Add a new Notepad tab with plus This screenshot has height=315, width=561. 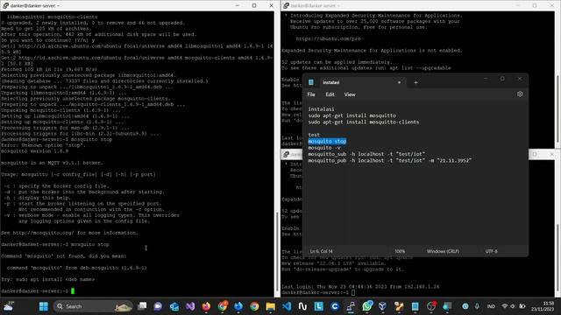click(x=415, y=82)
